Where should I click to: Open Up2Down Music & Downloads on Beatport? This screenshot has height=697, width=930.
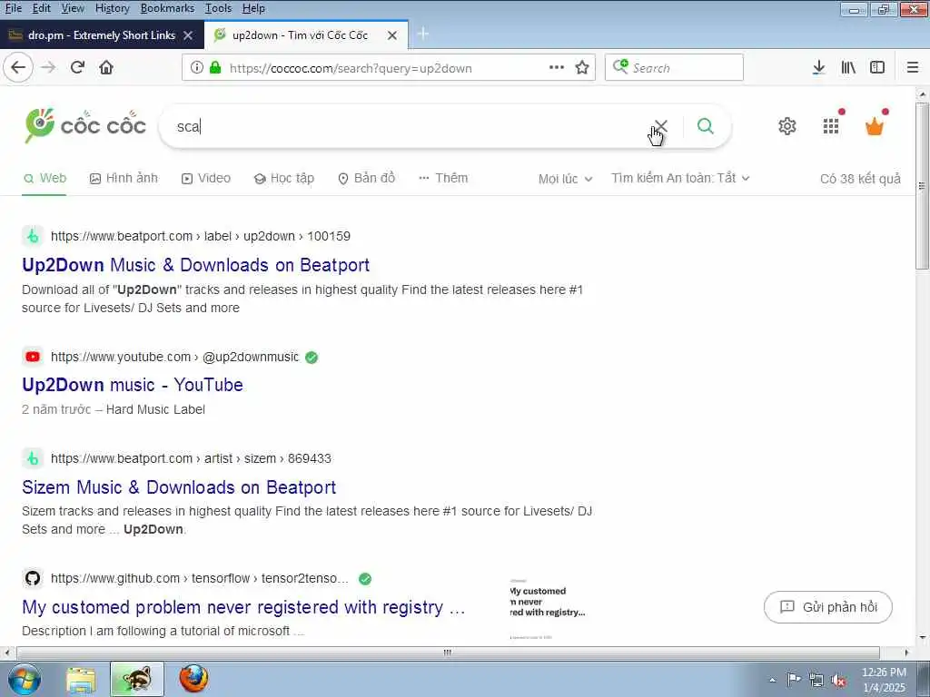[x=196, y=265]
